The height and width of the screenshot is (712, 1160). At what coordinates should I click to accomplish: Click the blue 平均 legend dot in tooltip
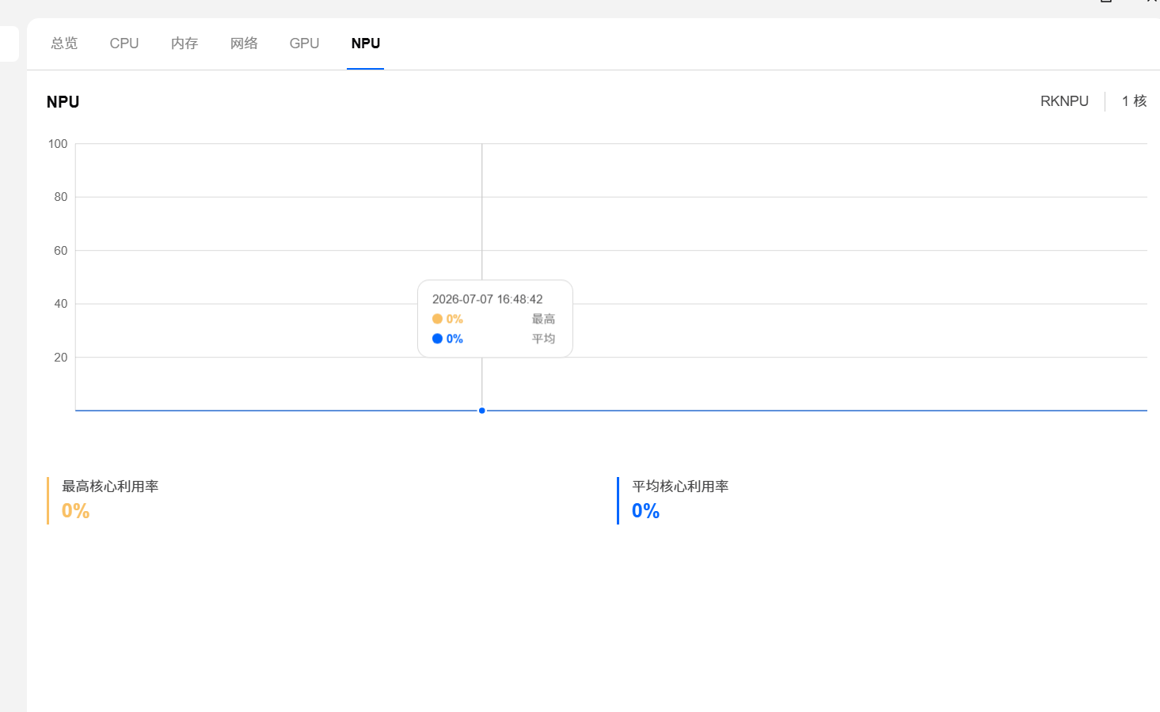click(437, 339)
